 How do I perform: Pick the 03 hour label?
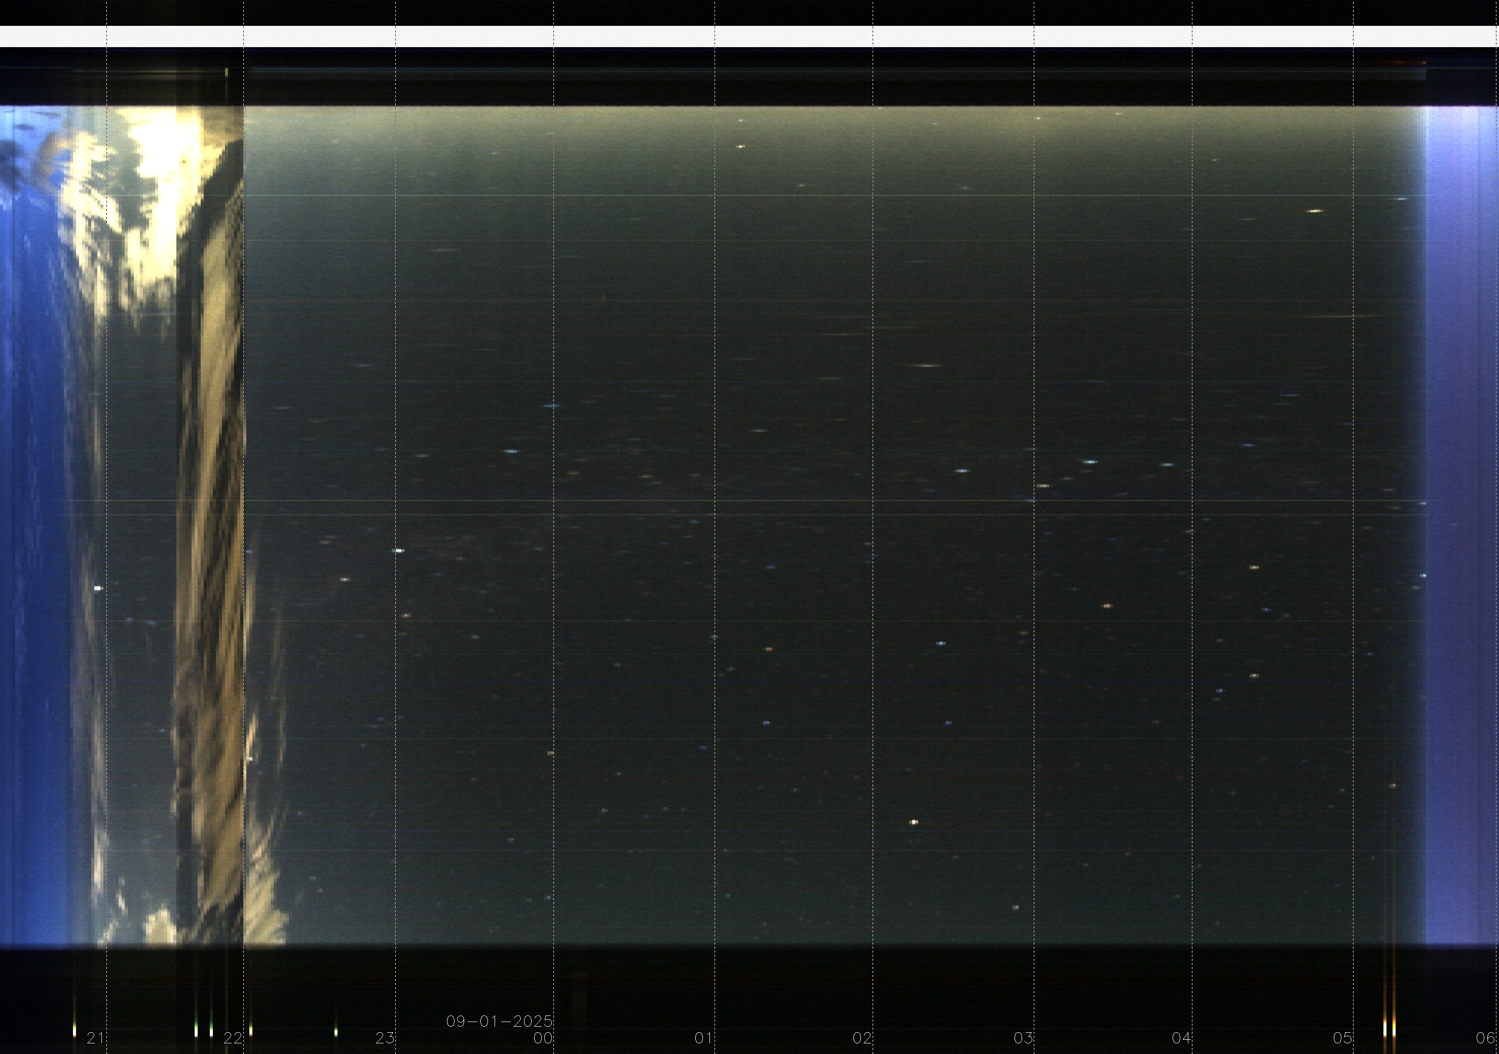click(x=1023, y=1038)
